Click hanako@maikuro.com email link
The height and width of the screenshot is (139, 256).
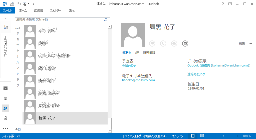pos(138,80)
